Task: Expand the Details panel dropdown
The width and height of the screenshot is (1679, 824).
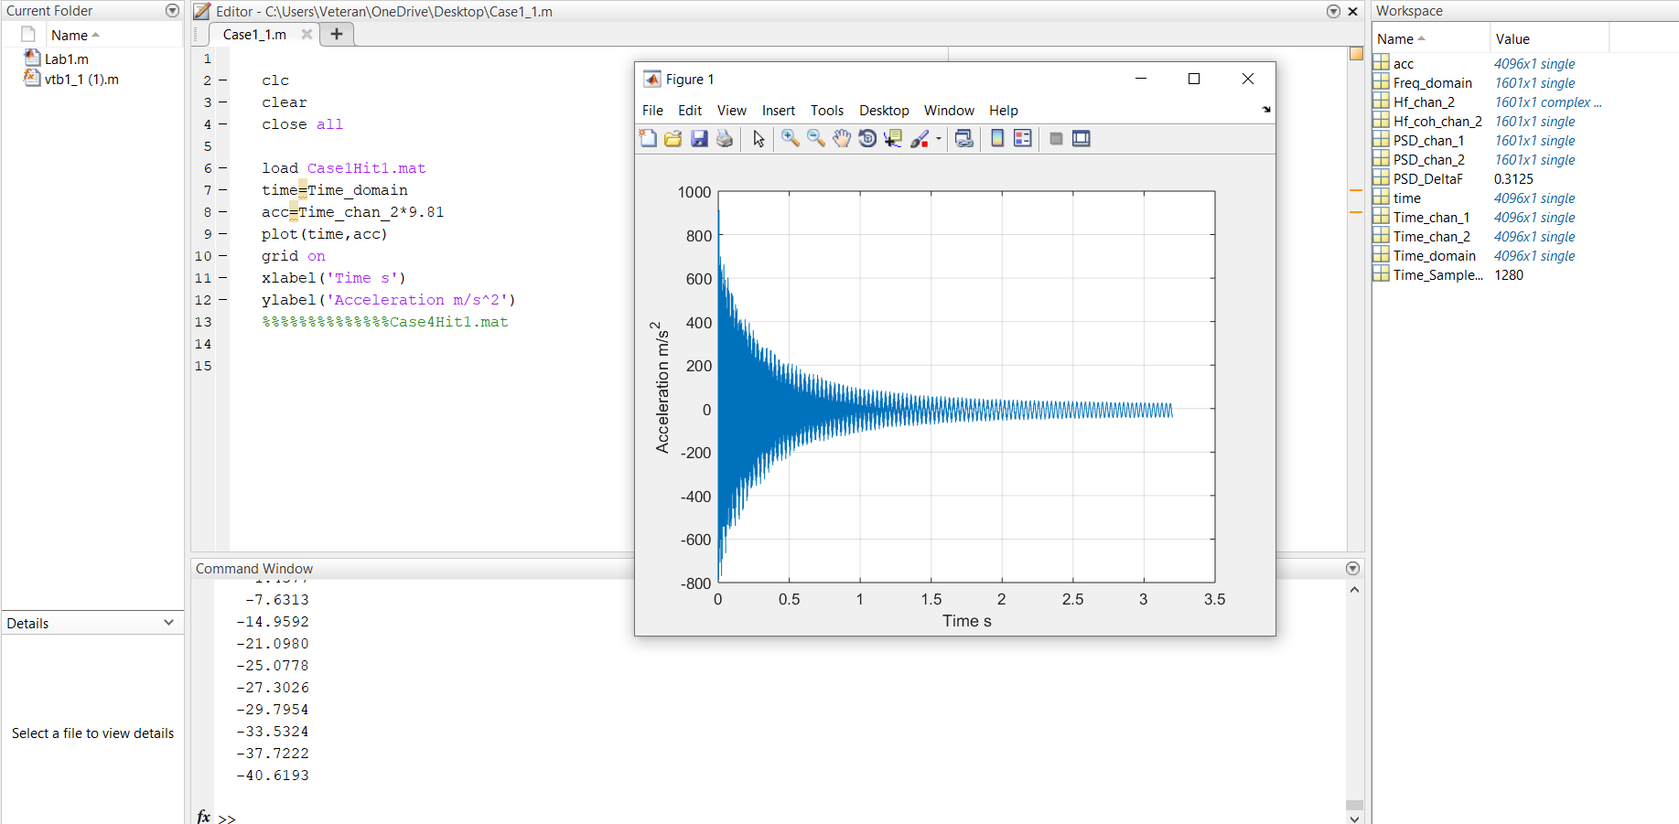Action: pyautogui.click(x=167, y=623)
